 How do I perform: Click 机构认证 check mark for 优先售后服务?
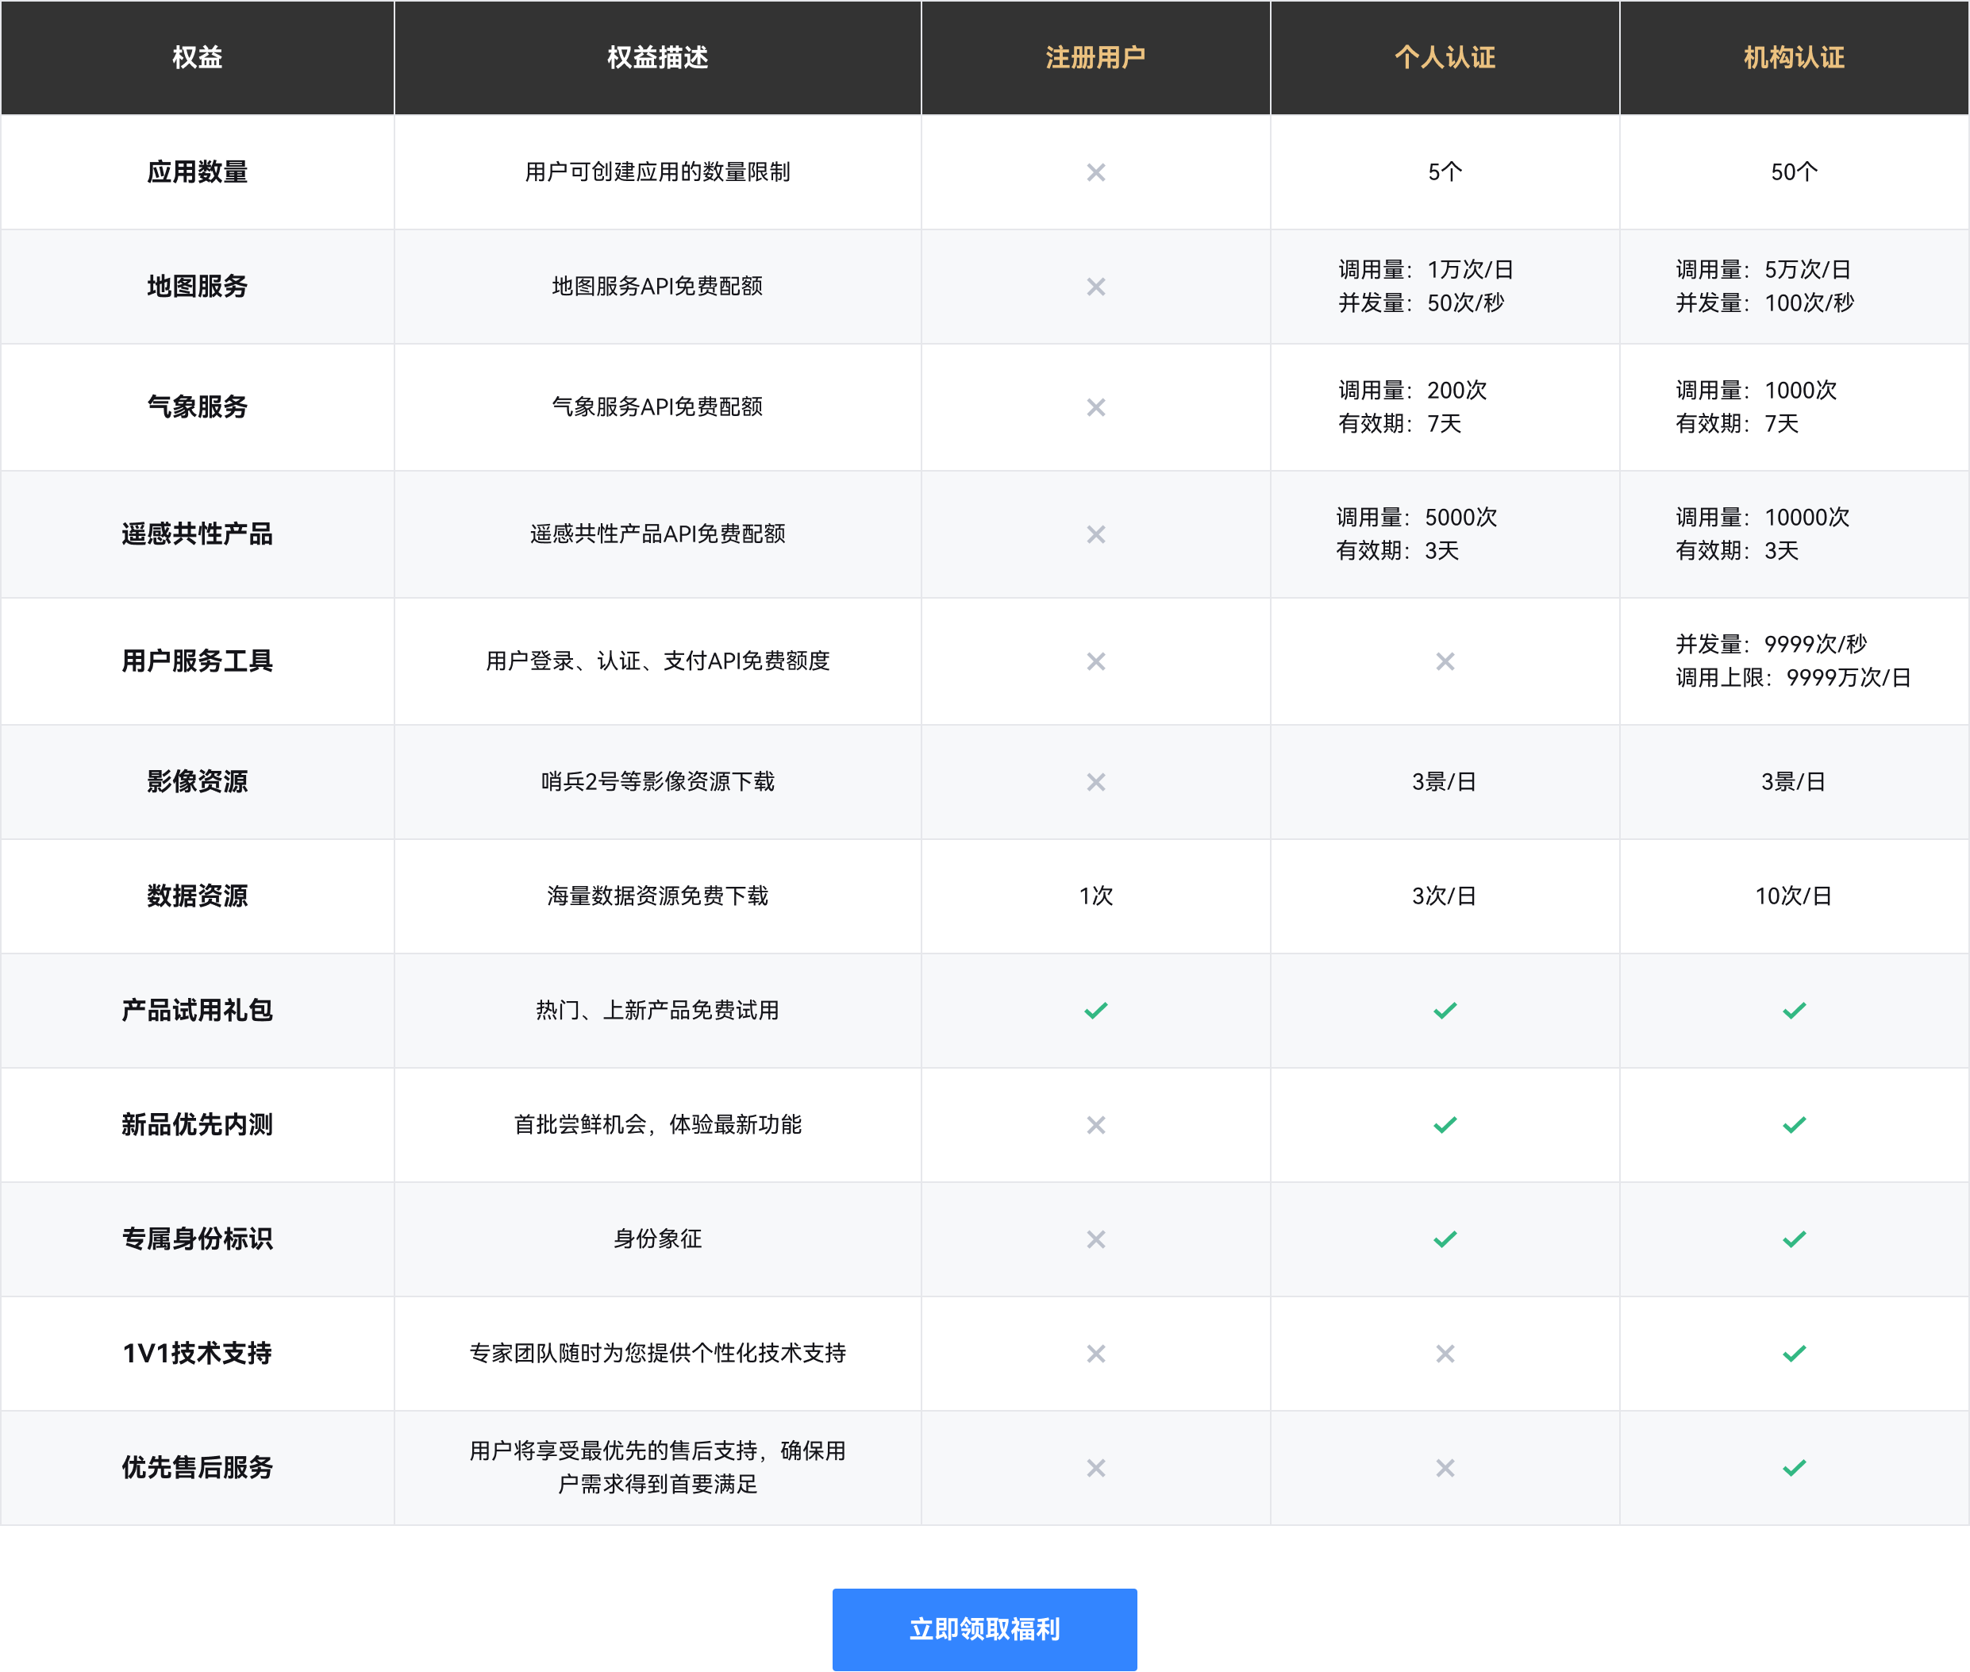(x=1794, y=1468)
